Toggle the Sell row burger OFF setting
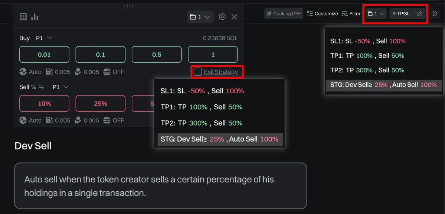Screen dimensions: 445x214 pos(114,120)
